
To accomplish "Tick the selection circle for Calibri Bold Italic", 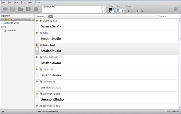I will pos(37,61).
